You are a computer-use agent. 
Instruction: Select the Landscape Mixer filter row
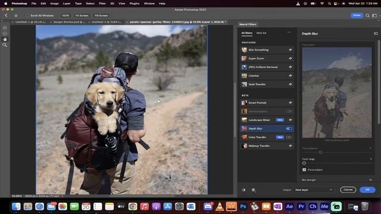[267, 120]
